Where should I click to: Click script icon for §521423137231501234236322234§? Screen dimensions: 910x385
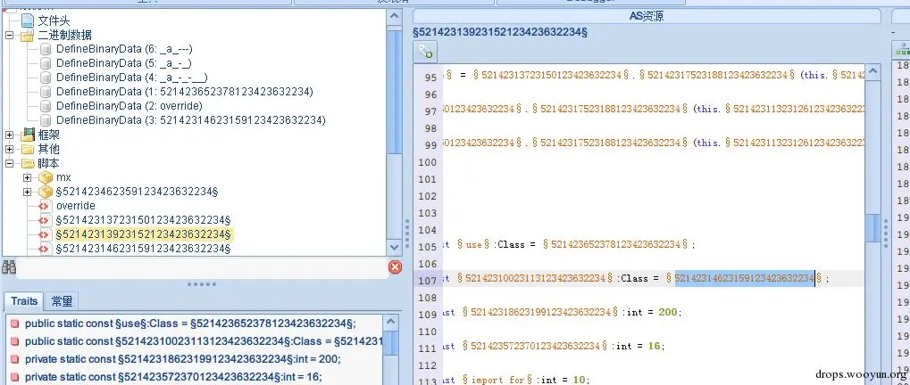(x=44, y=221)
